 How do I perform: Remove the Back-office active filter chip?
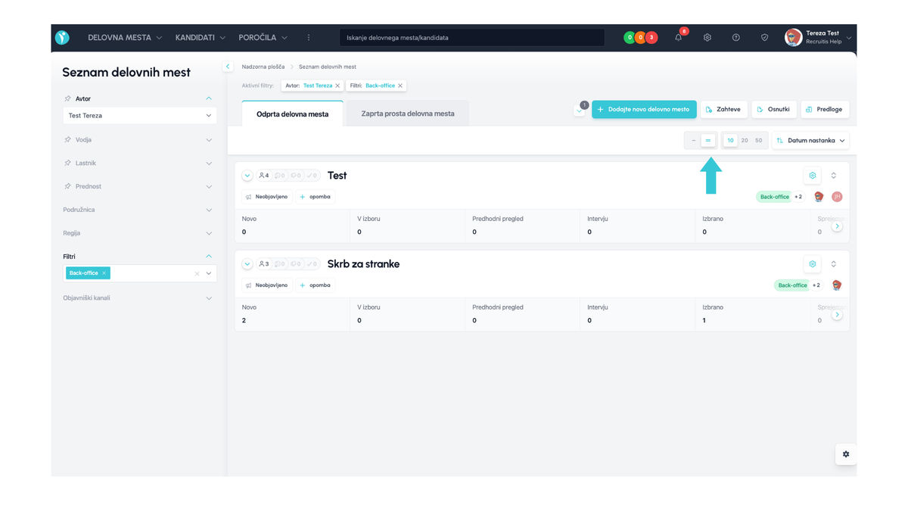click(400, 86)
